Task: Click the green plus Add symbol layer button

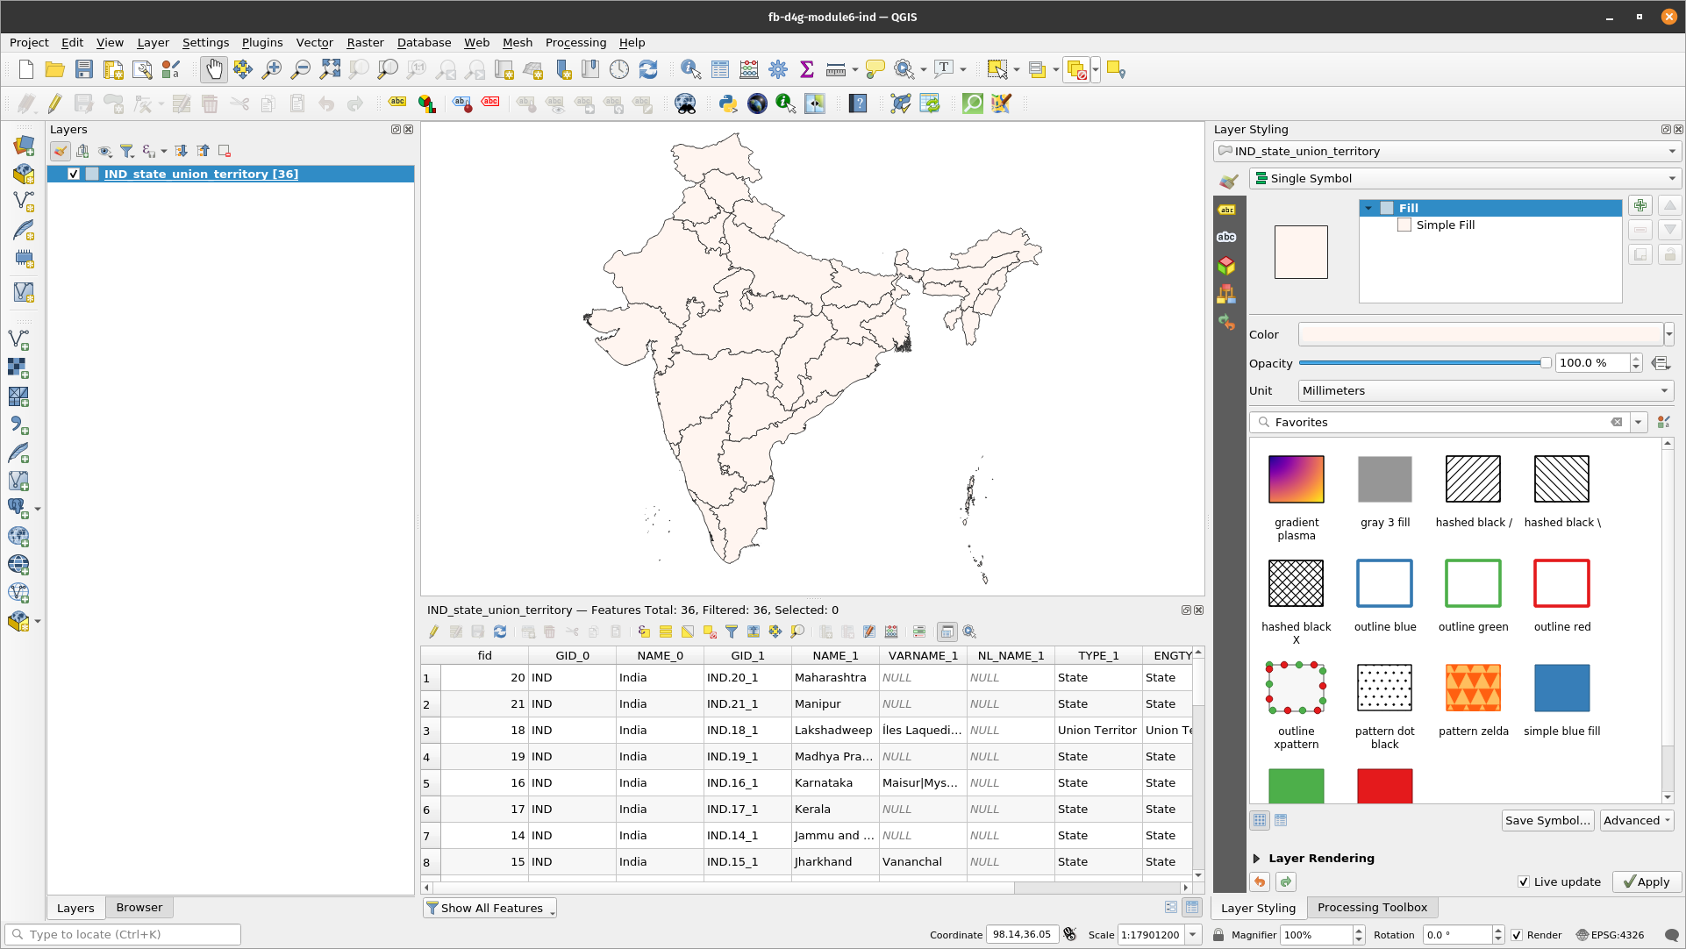Action: (x=1640, y=206)
